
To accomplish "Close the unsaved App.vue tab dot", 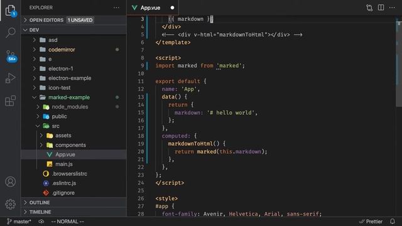I will click(172, 8).
